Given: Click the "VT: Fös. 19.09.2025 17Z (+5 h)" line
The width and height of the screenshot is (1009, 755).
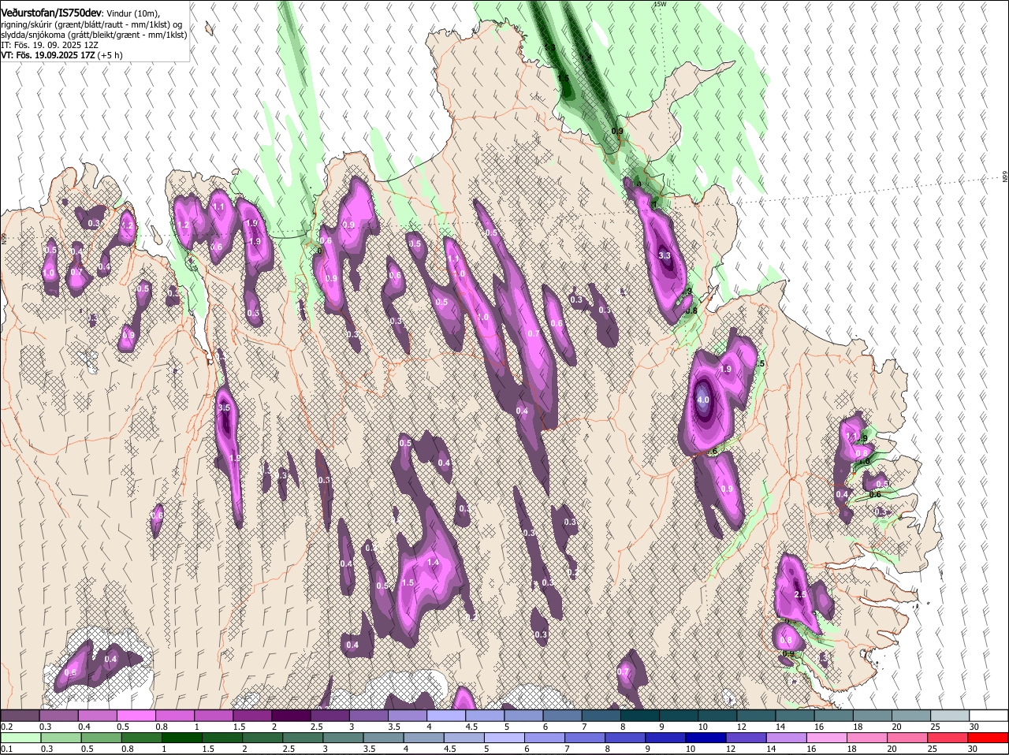Looking at the screenshot, I should (x=61, y=56).
